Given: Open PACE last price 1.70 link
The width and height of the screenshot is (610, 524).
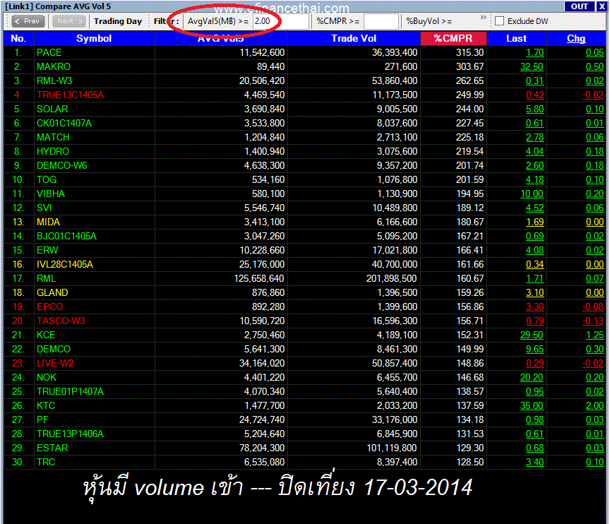Looking at the screenshot, I should [535, 52].
